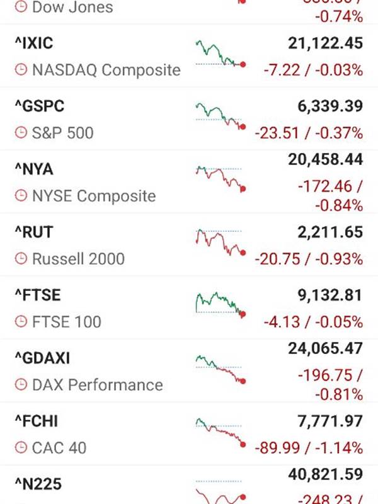
Task: Open the ^RUT mini chart
Action: click(221, 242)
